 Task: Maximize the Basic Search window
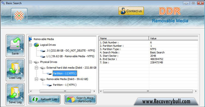tap(193, 3)
